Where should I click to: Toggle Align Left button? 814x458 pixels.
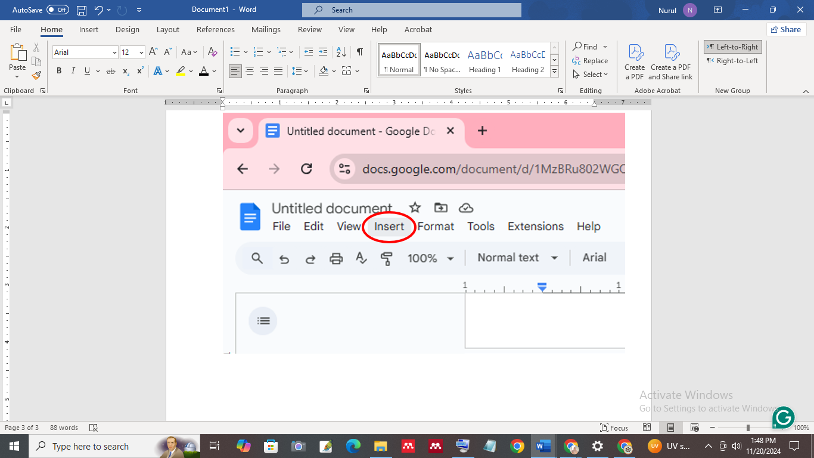(235, 71)
